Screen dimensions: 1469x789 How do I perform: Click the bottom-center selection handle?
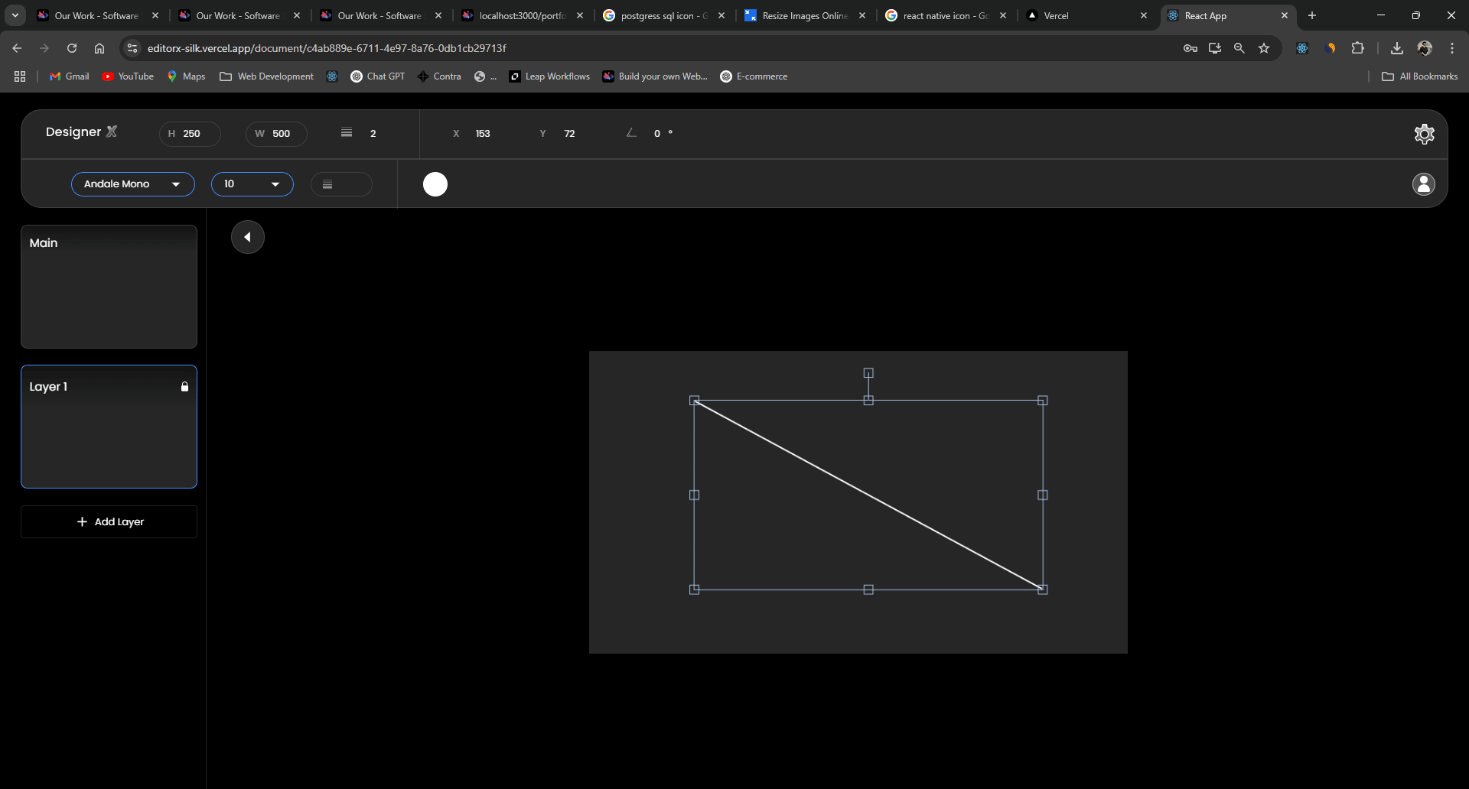coord(868,589)
